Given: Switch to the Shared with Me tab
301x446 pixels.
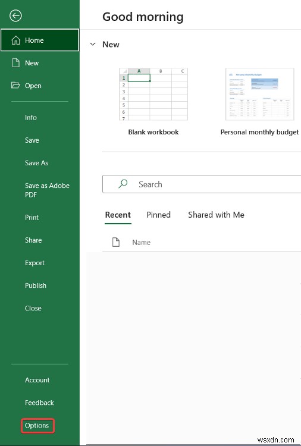Looking at the screenshot, I should (x=216, y=215).
